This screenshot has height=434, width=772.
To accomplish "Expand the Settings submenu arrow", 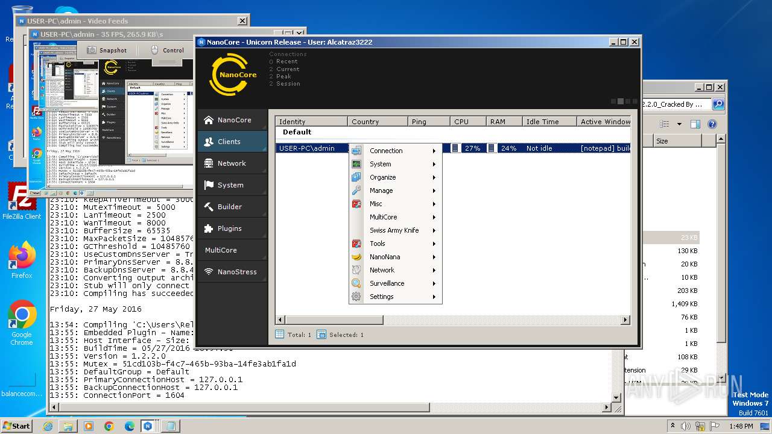I will point(434,297).
